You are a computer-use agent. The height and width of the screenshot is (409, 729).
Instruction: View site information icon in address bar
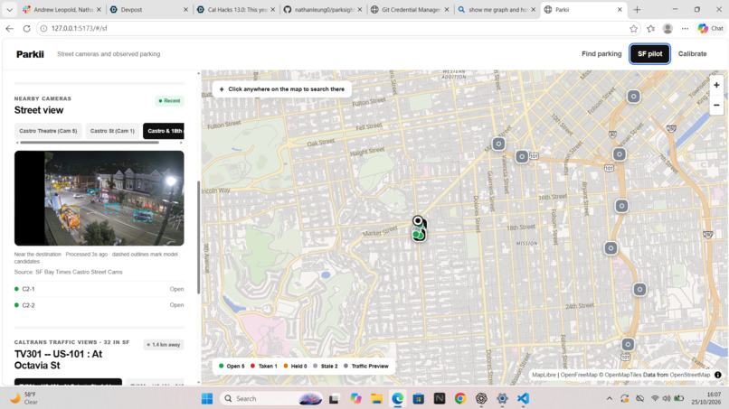click(x=43, y=28)
